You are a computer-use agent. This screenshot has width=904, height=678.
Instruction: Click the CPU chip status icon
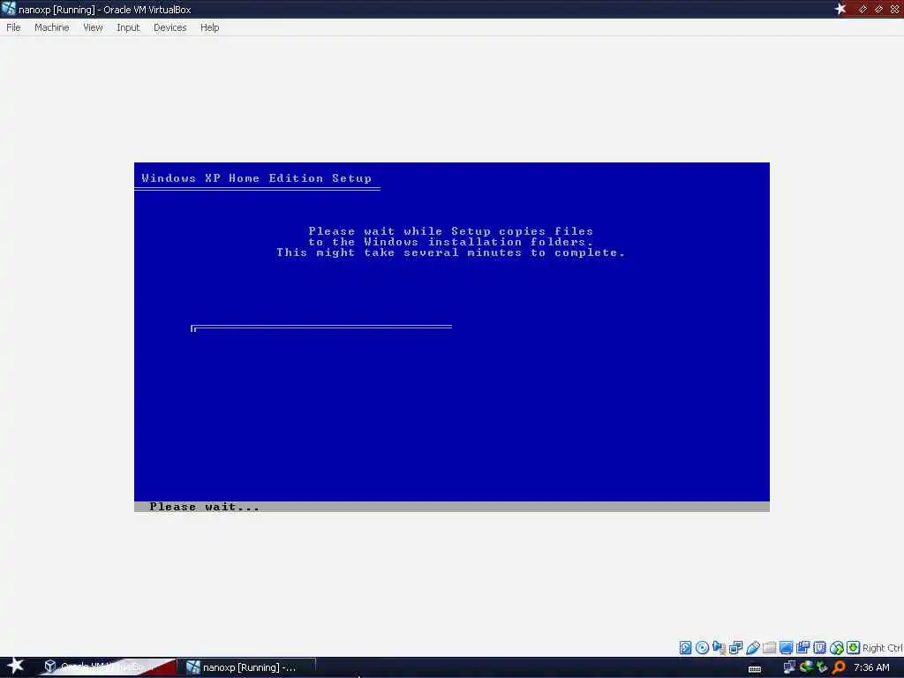click(819, 647)
